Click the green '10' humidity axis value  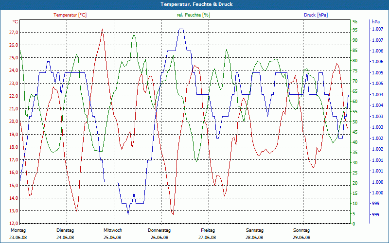click(x=355, y=203)
